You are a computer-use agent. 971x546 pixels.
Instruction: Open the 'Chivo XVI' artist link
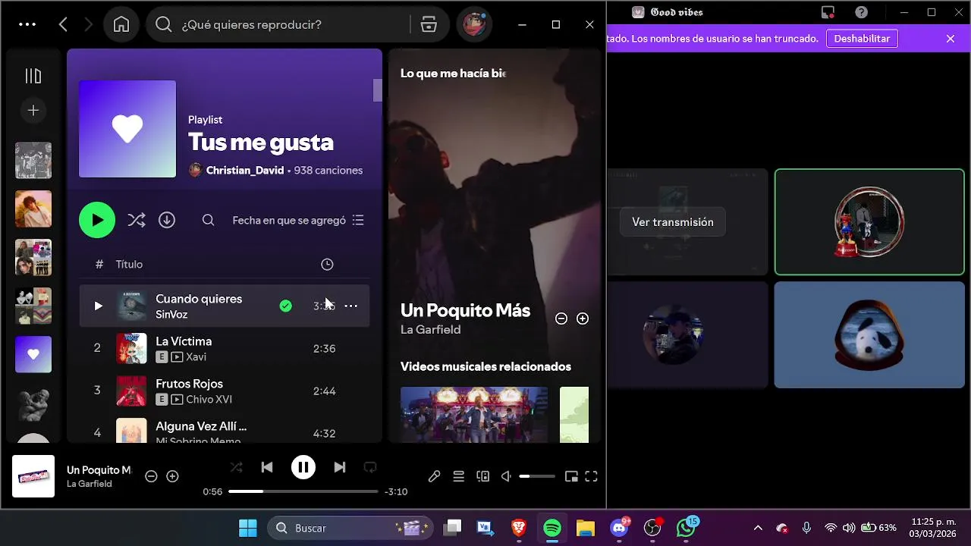tap(209, 399)
